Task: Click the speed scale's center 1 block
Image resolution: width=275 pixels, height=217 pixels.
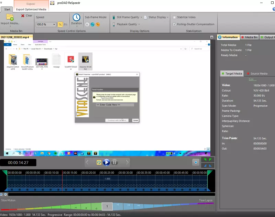Action: 107,206
